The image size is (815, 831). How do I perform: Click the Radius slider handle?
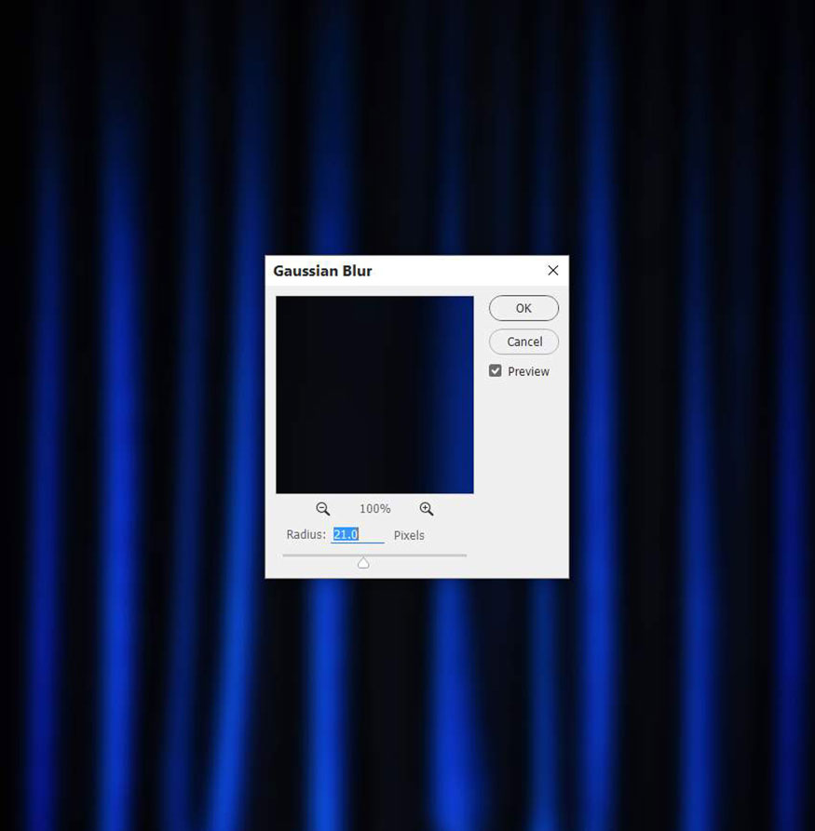point(363,563)
